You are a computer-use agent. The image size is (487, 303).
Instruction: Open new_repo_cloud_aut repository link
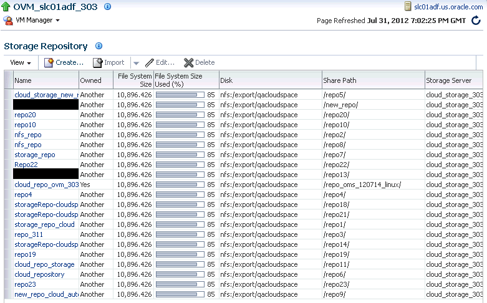pyautogui.click(x=46, y=294)
